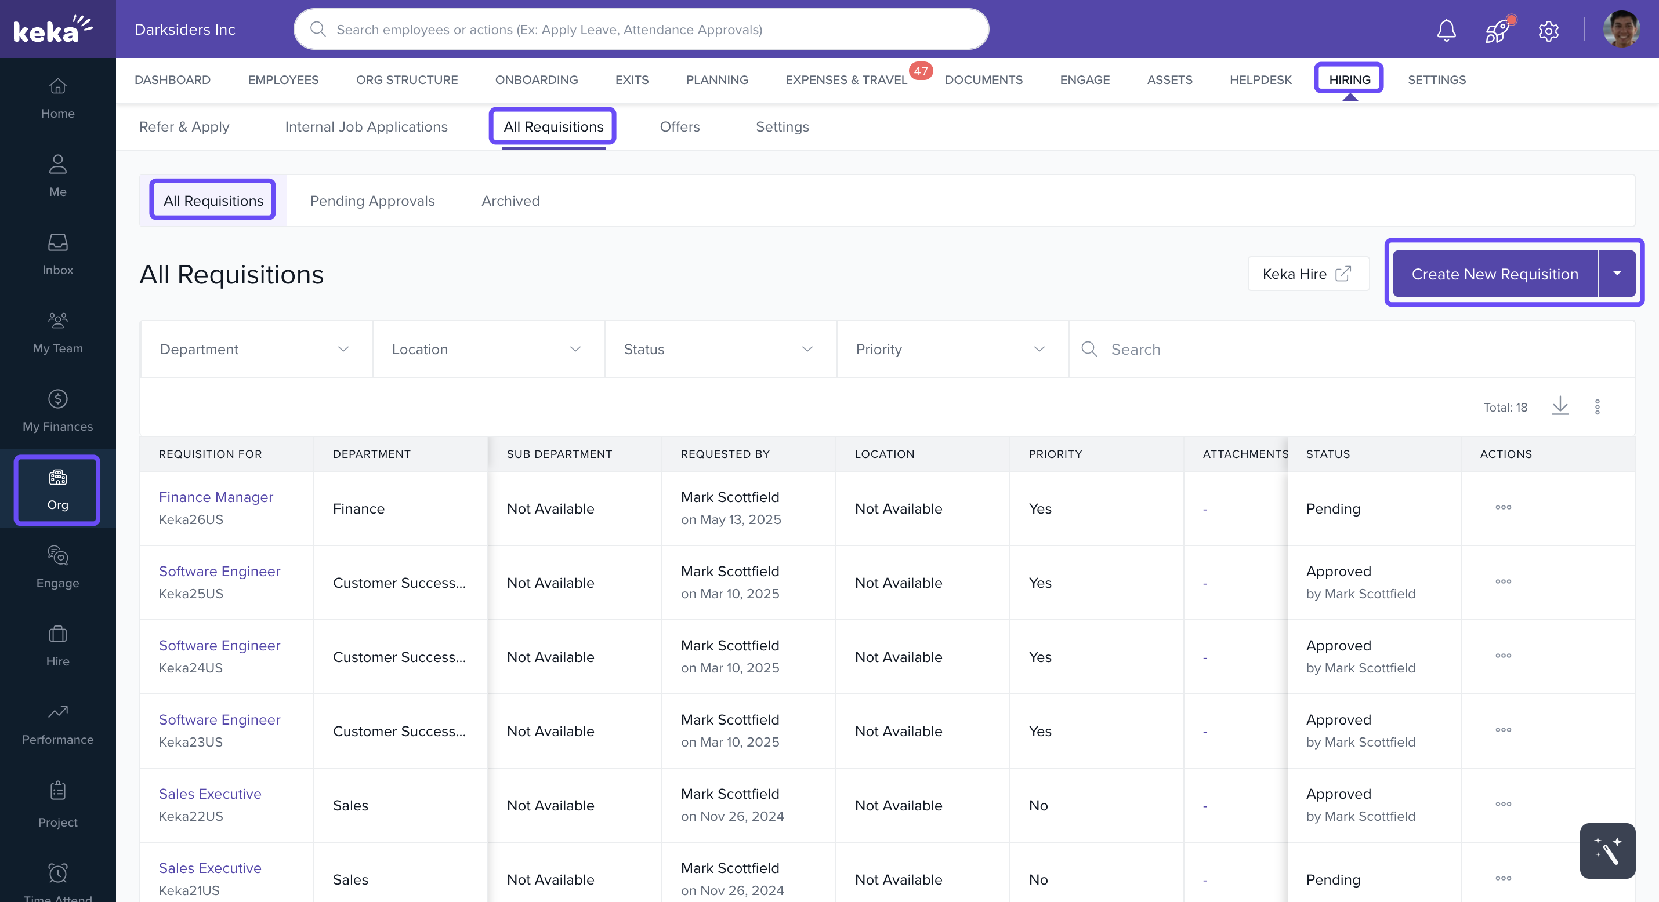Viewport: 1659px width, 902px height.
Task: Open the Sales Executive Keka22US link
Action: pyautogui.click(x=210, y=793)
